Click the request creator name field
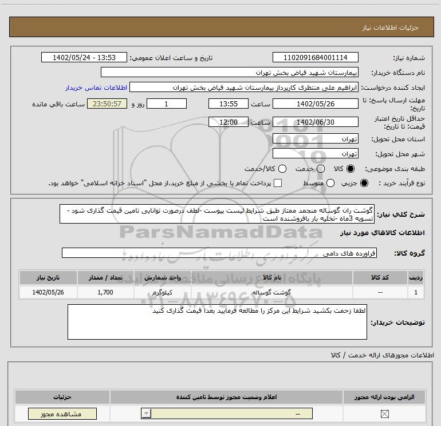This screenshot has height=426, width=441. 244,87
